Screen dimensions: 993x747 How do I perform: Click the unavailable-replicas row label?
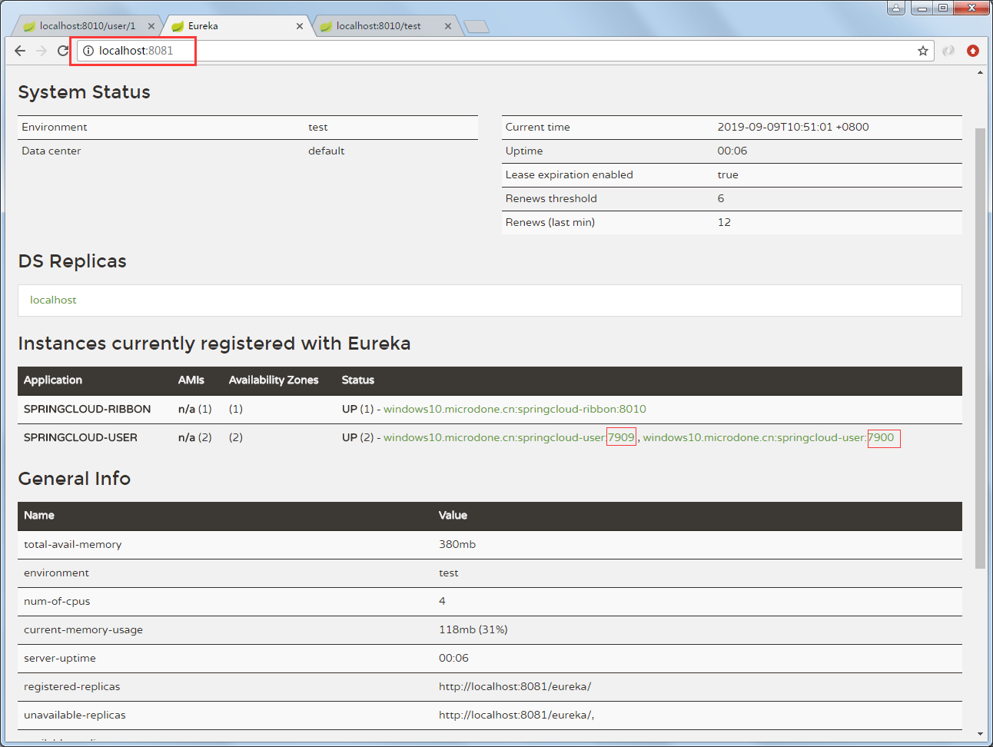[x=75, y=715]
